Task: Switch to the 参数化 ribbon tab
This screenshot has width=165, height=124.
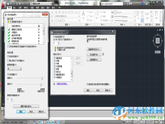Action: coord(26,8)
